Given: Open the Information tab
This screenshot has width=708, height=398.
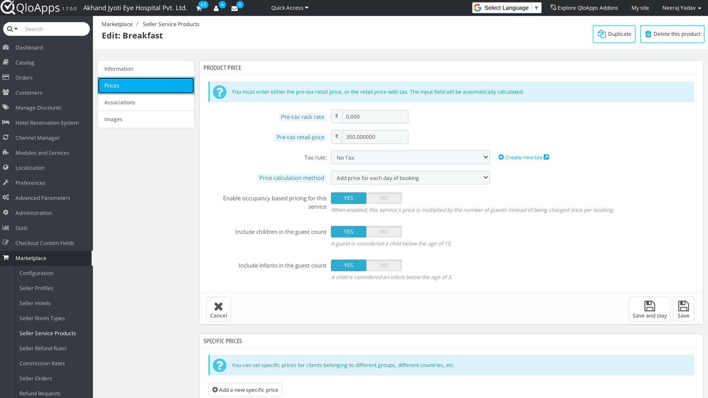Looking at the screenshot, I should pyautogui.click(x=146, y=69).
